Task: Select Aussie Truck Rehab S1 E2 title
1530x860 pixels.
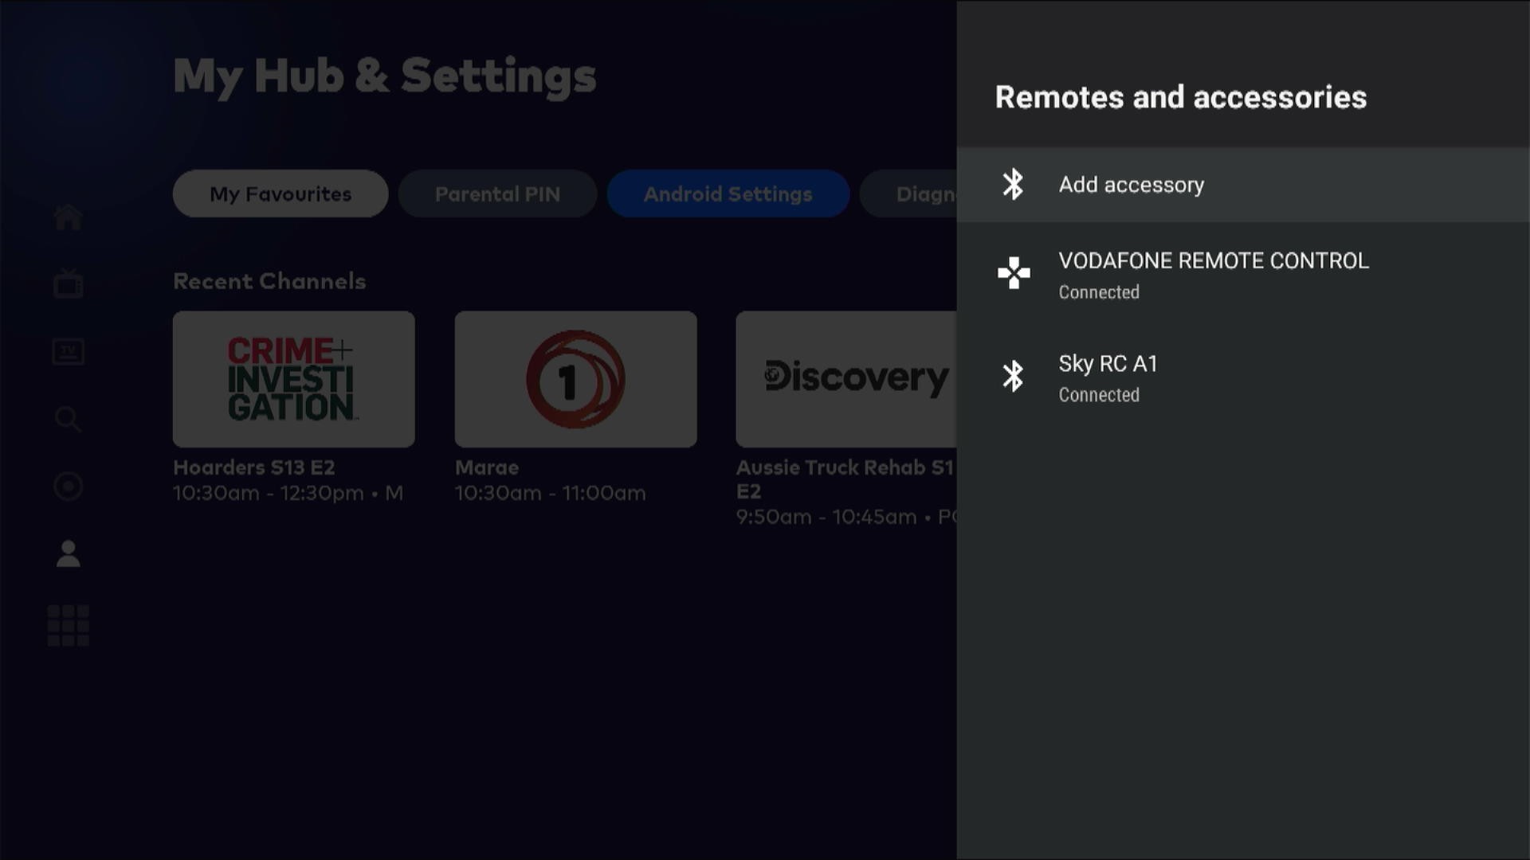Action: (x=845, y=479)
